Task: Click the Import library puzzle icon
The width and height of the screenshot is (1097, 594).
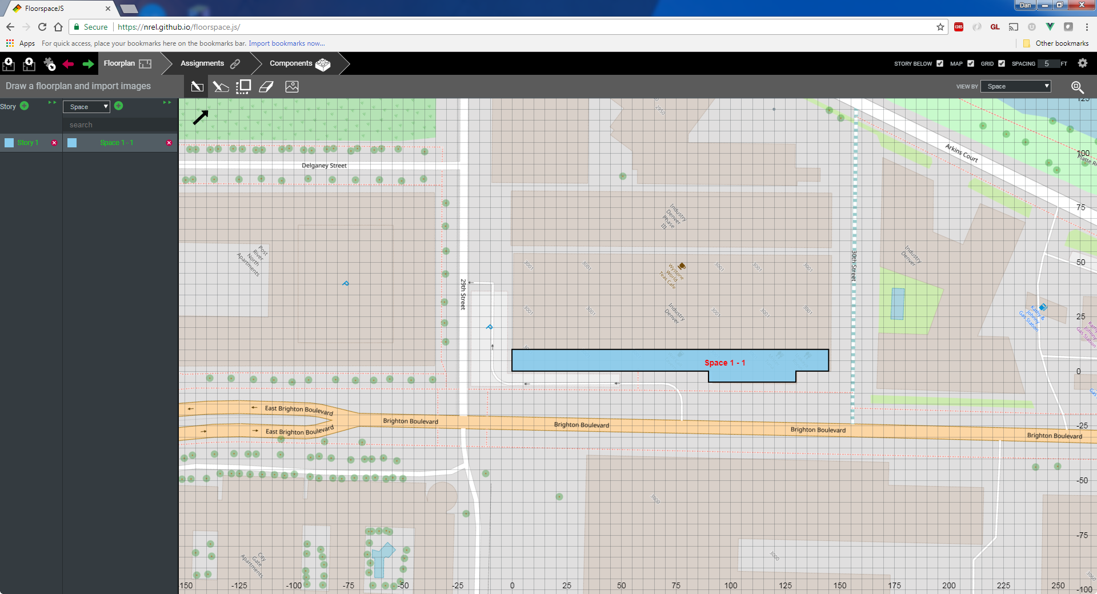Action: [49, 64]
